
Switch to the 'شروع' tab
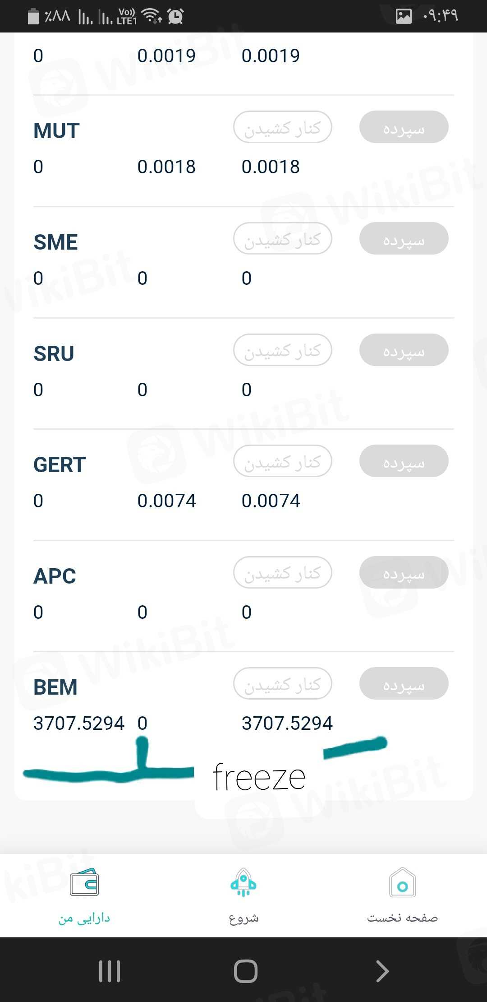(x=243, y=918)
